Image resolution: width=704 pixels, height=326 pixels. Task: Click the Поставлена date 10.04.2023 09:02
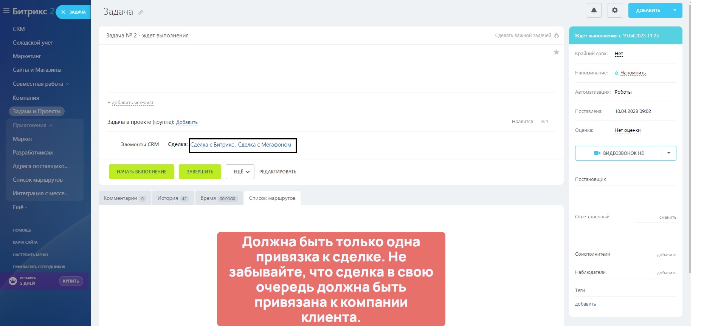tap(633, 111)
